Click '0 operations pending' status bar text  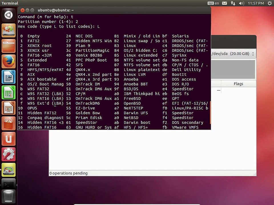pos(68,173)
